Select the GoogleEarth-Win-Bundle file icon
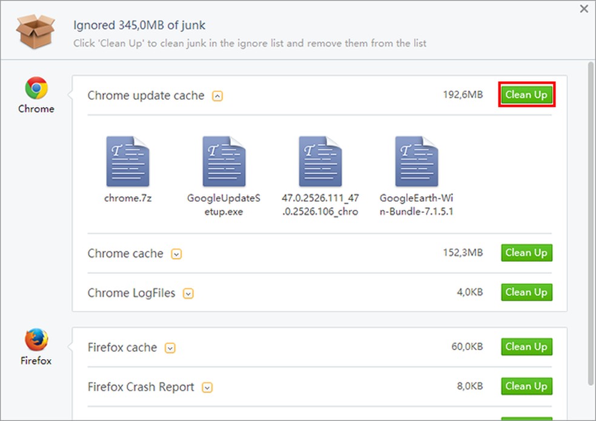 (x=417, y=161)
